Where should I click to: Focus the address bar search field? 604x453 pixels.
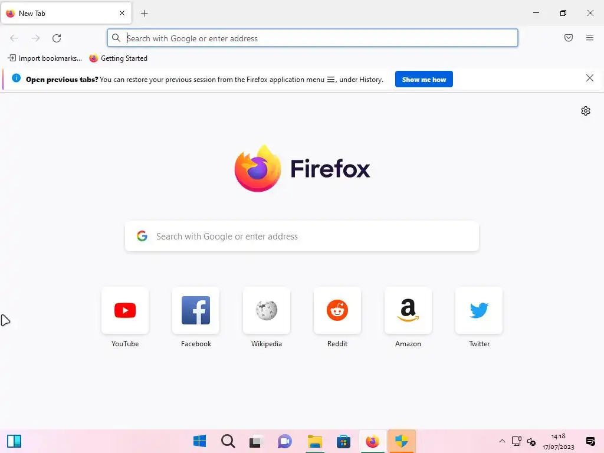tap(313, 38)
